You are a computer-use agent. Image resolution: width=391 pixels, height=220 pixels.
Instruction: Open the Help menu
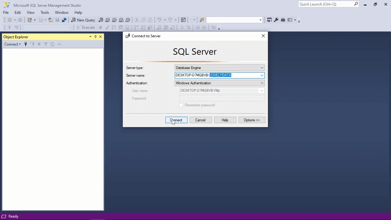(78, 13)
